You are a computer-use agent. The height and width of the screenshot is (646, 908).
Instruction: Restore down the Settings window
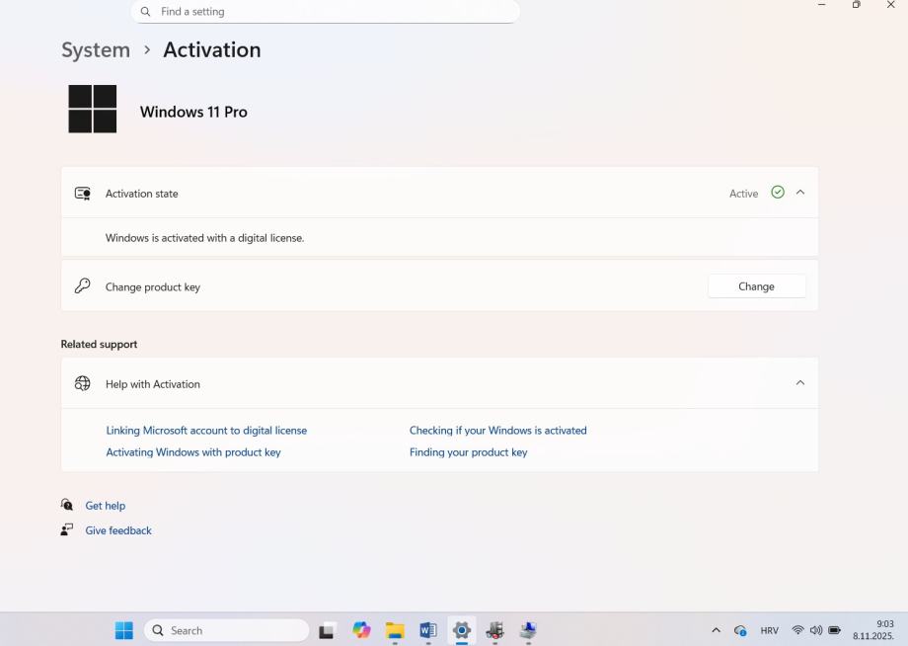tap(857, 5)
